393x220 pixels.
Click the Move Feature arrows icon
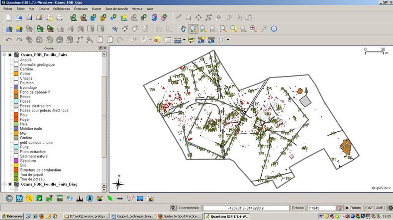(198, 18)
